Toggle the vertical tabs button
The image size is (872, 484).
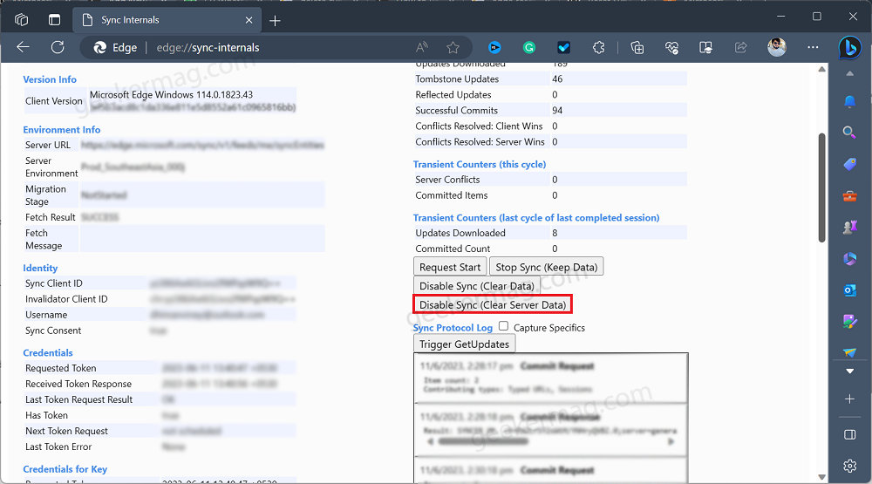coord(54,20)
